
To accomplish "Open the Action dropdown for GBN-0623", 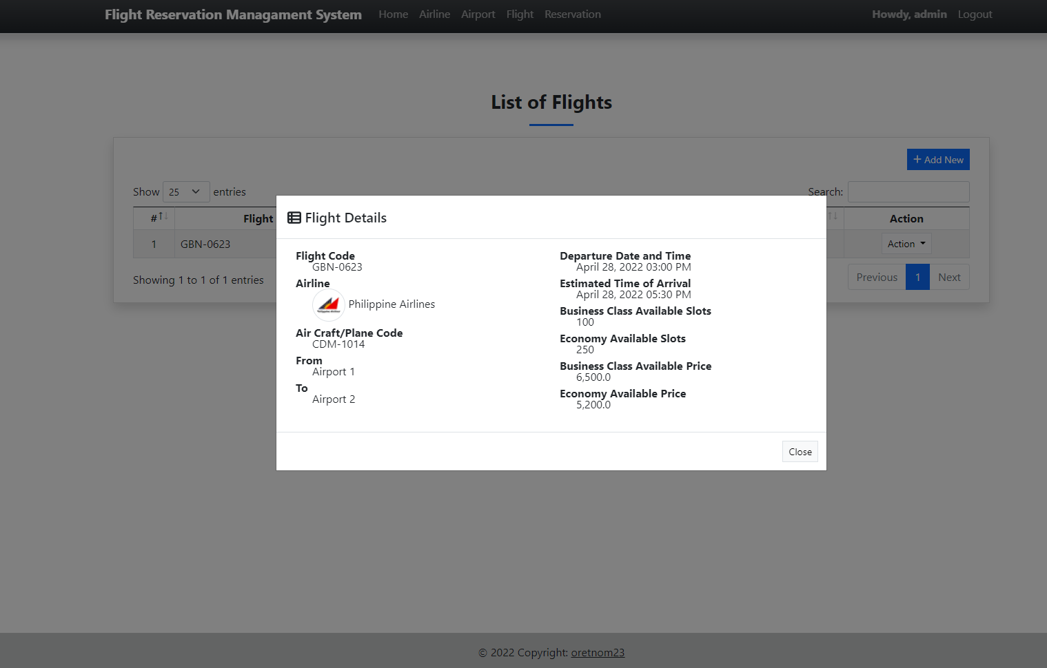I will (906, 244).
